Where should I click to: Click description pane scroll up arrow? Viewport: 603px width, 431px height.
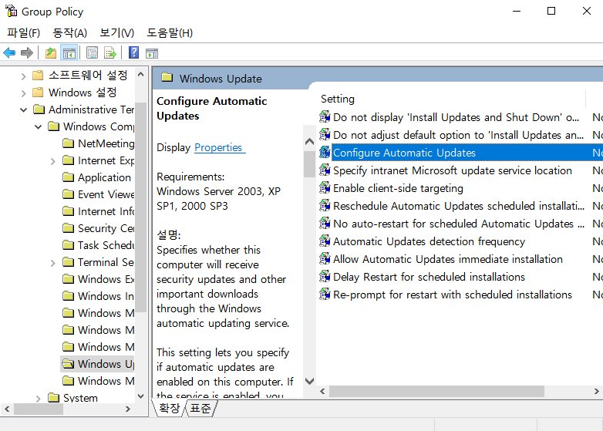click(309, 142)
